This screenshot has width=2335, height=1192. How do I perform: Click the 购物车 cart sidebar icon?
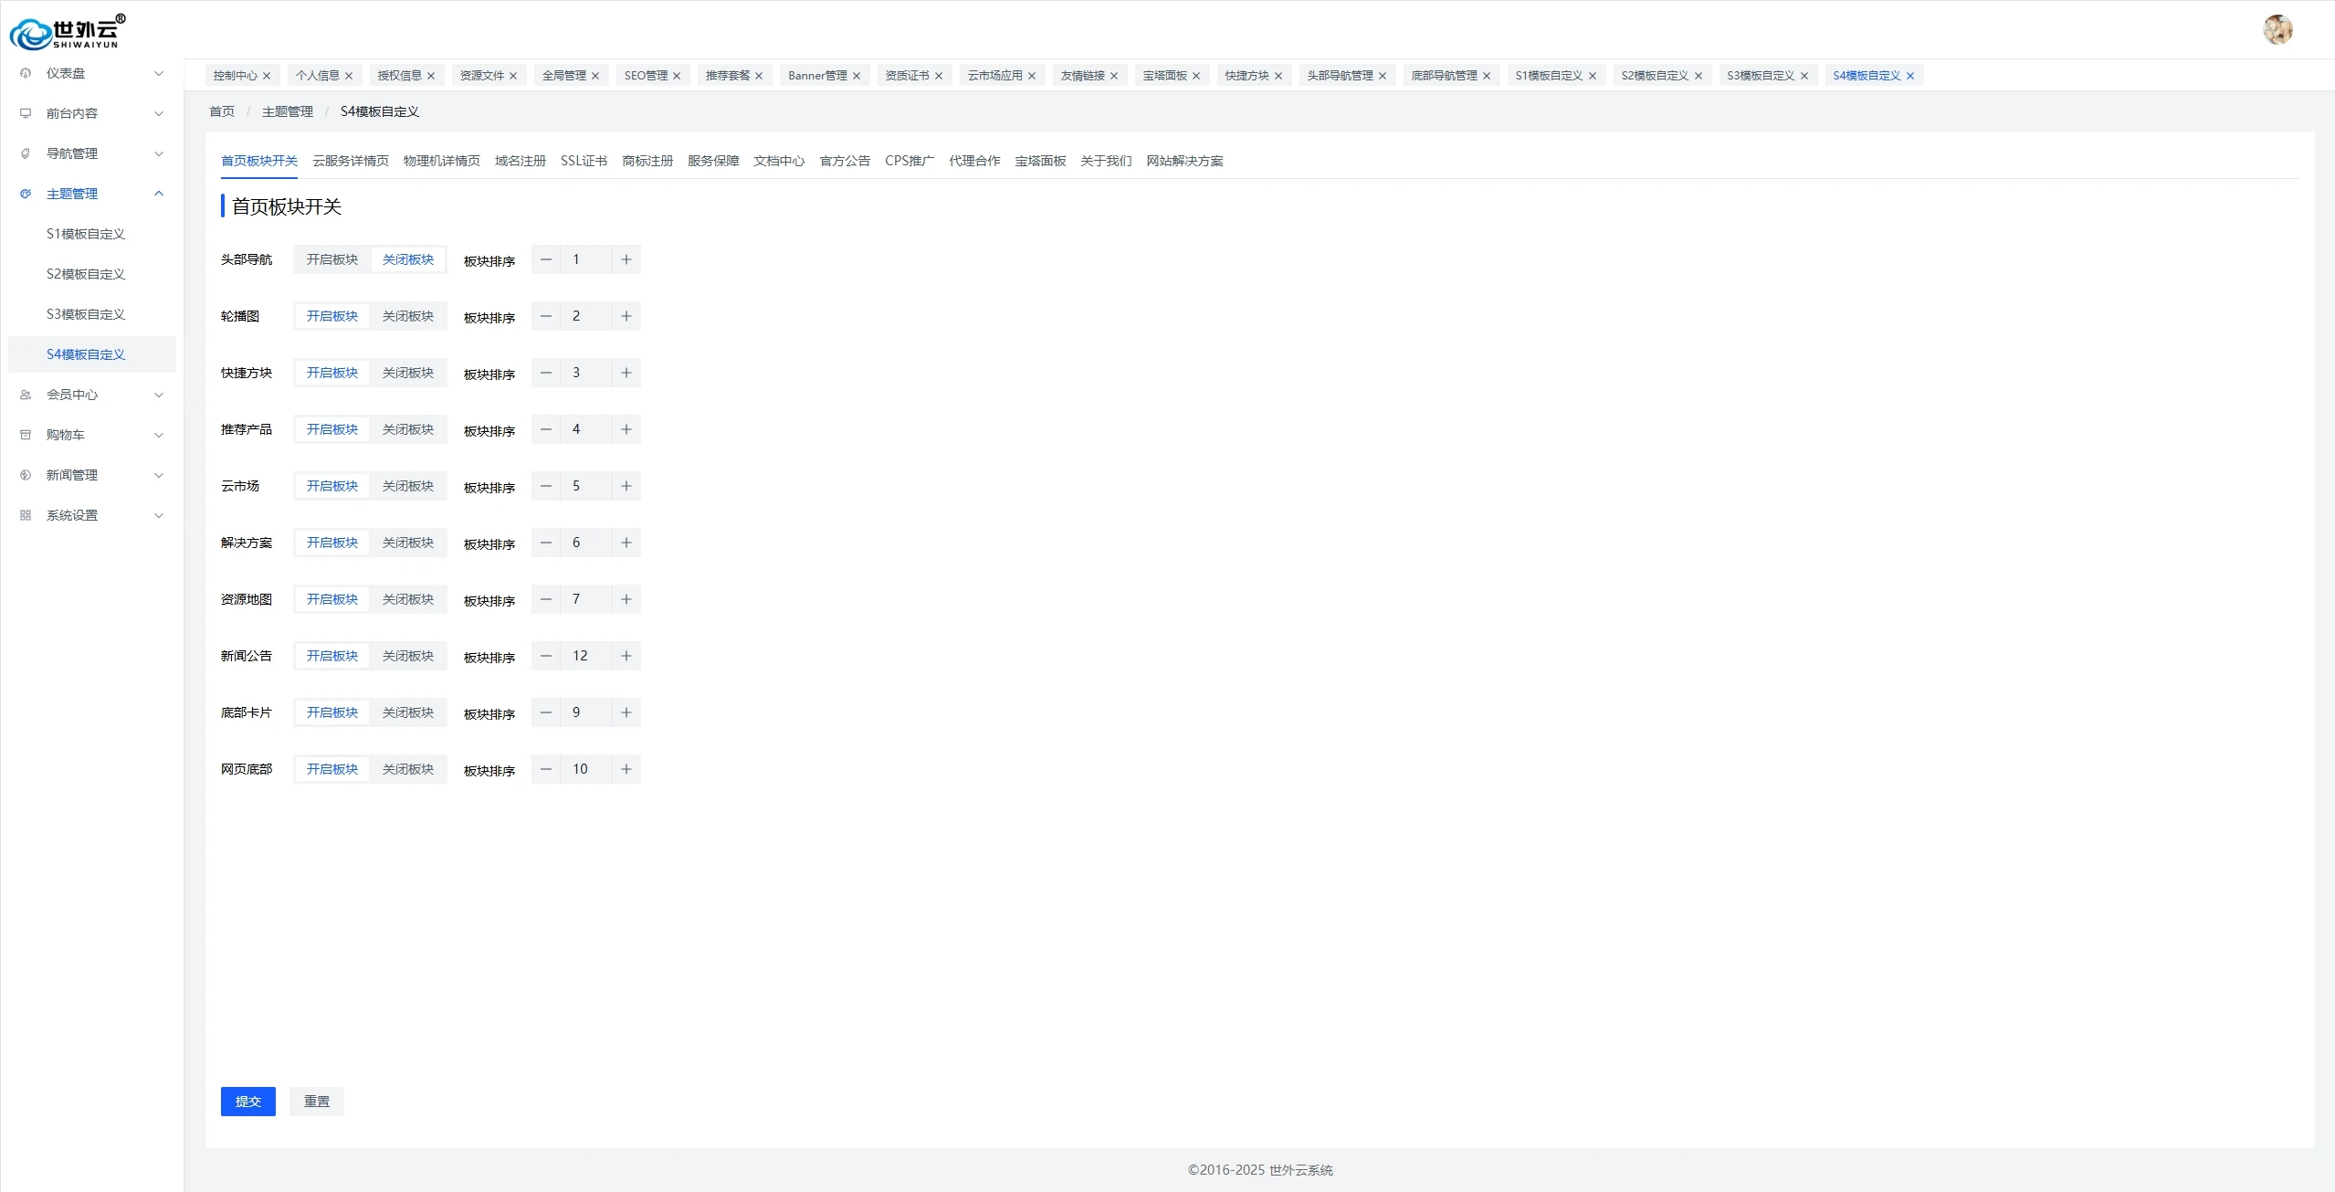pos(26,435)
